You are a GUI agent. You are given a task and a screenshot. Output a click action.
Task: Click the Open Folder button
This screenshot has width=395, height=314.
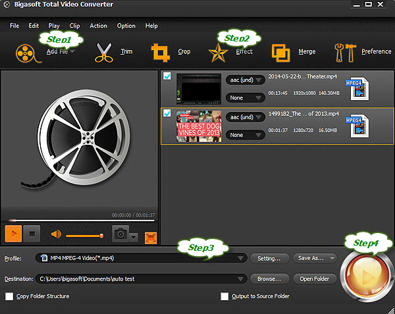pos(315,279)
